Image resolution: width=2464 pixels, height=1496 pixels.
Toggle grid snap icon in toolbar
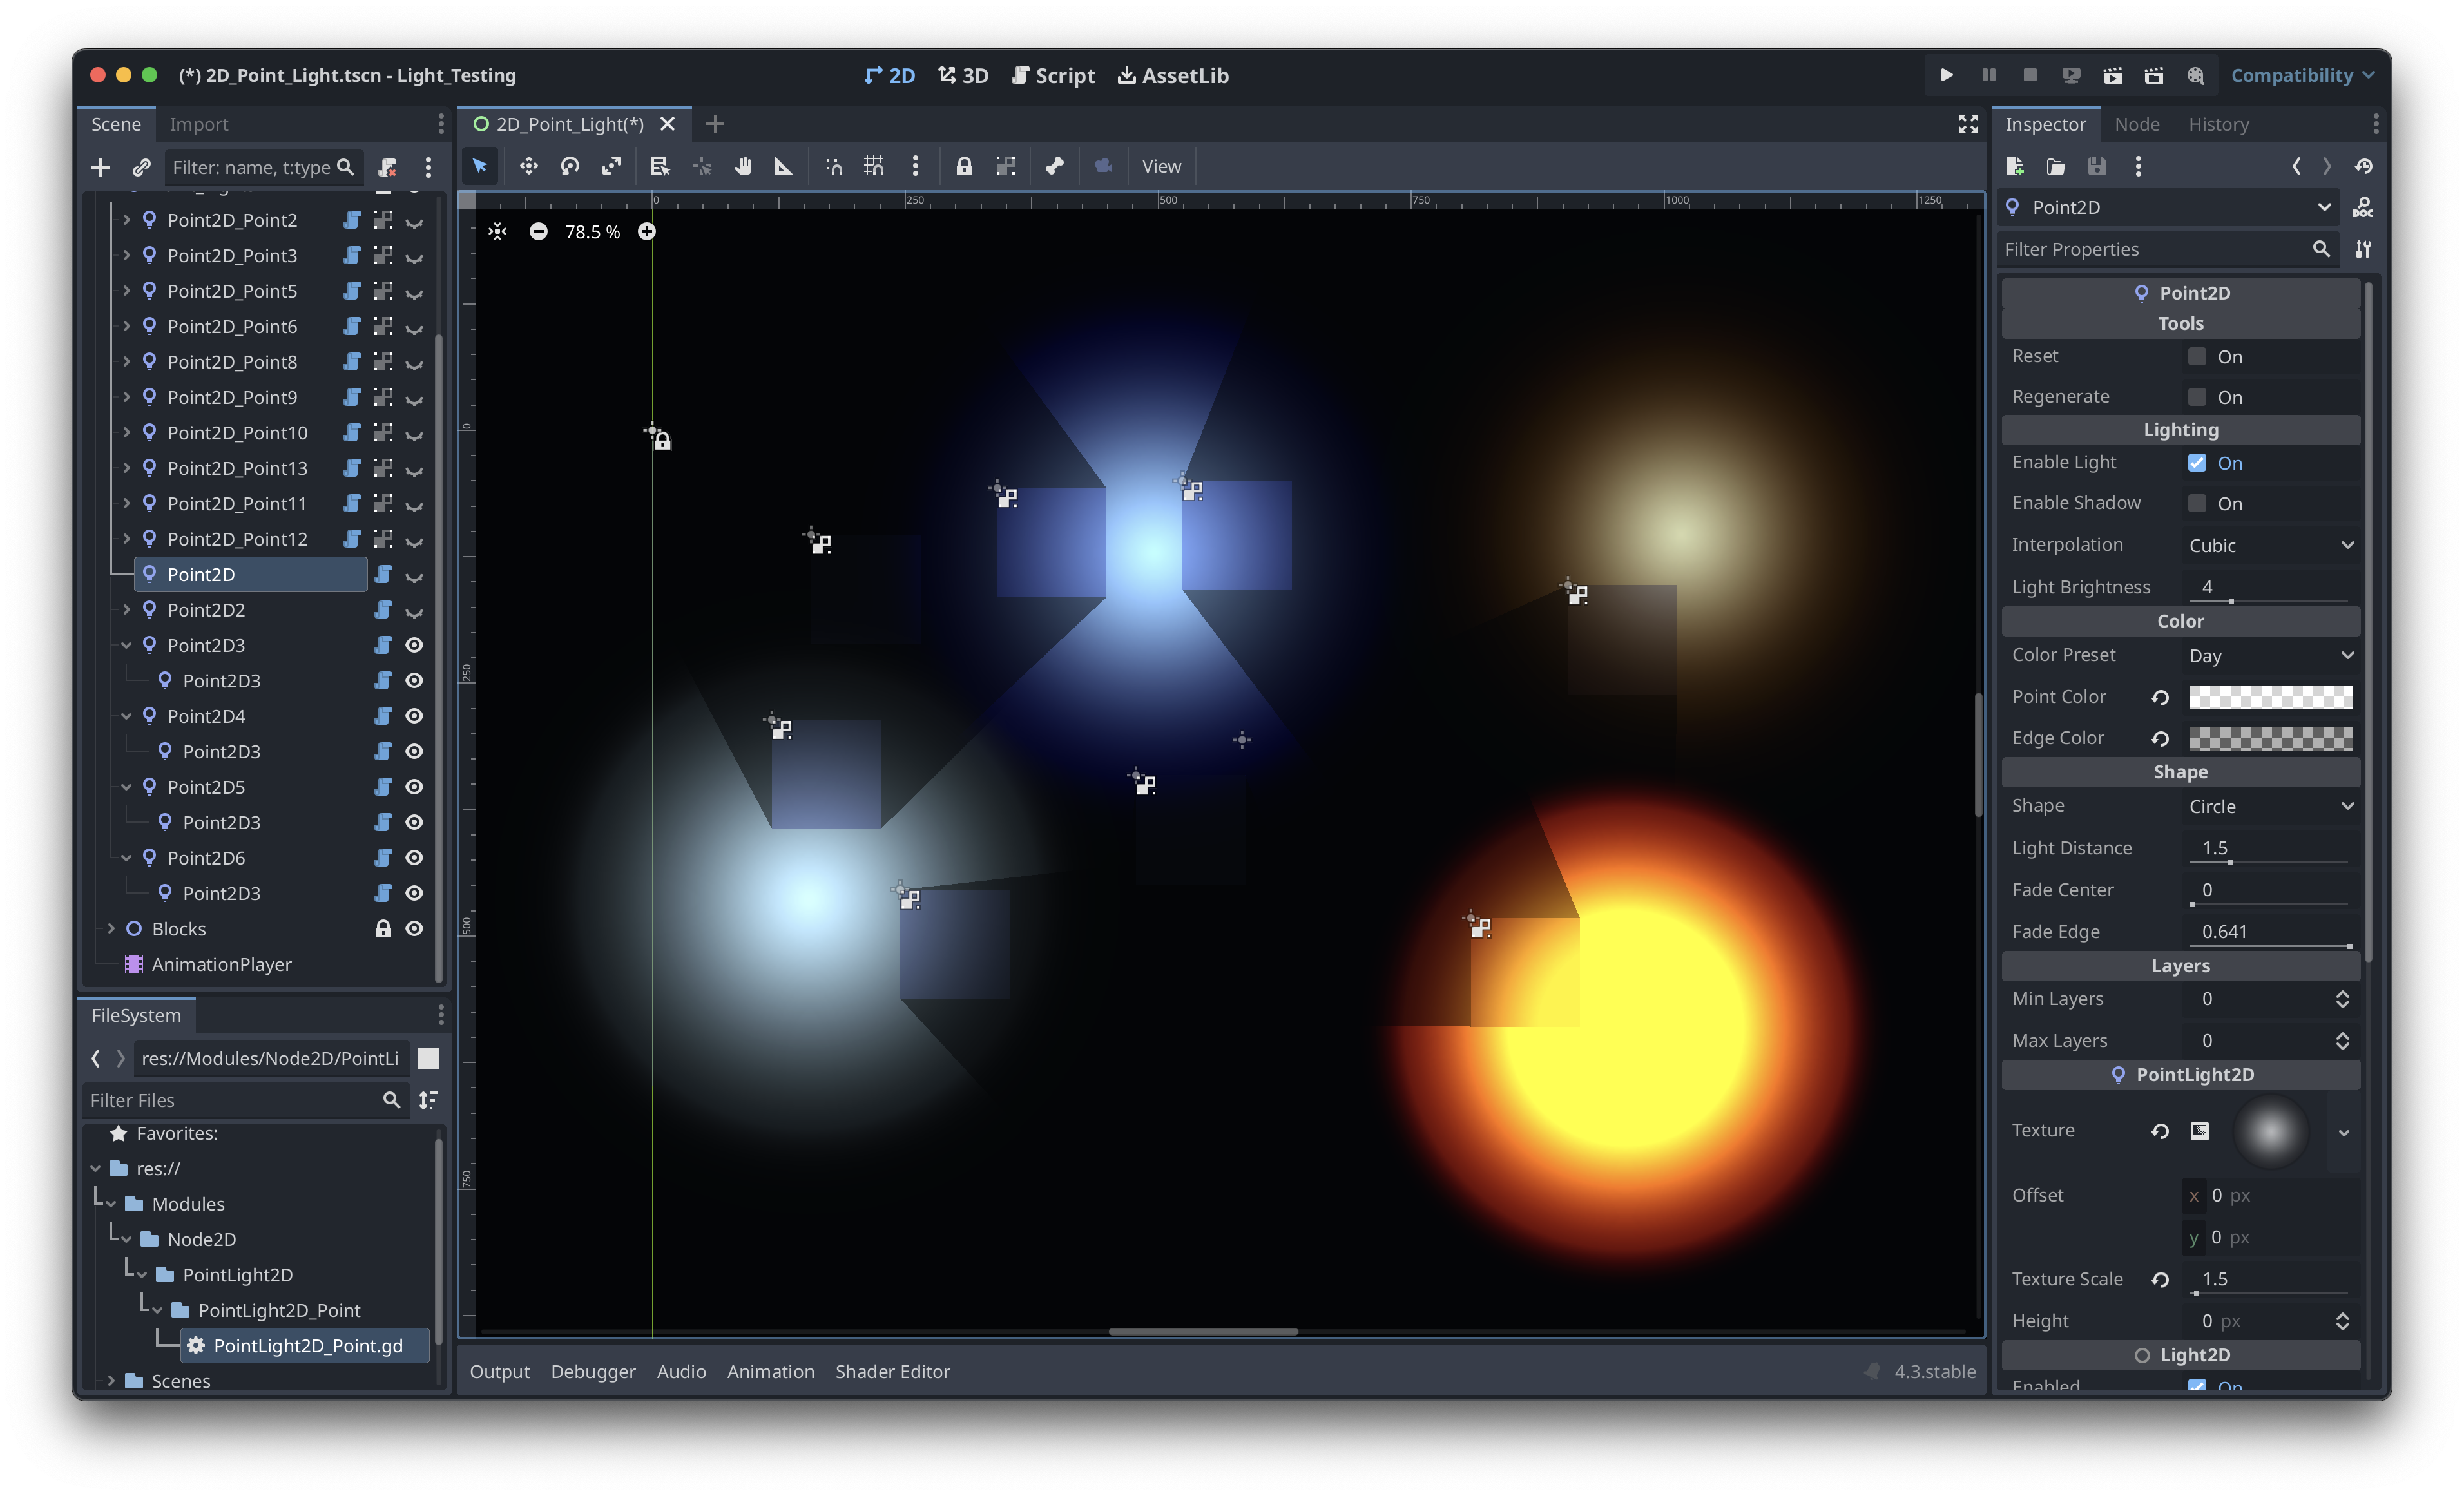tap(873, 166)
